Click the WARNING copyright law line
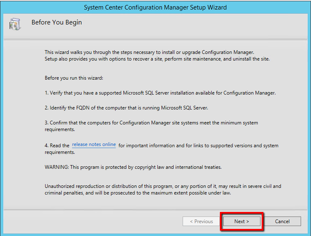Image resolution: width=311 pixels, height=236 pixels. pos(133,167)
